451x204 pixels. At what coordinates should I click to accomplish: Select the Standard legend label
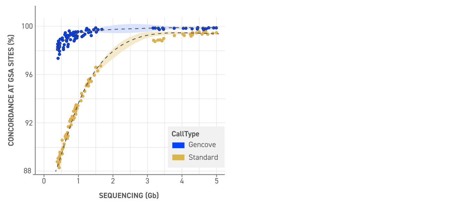tap(203, 157)
